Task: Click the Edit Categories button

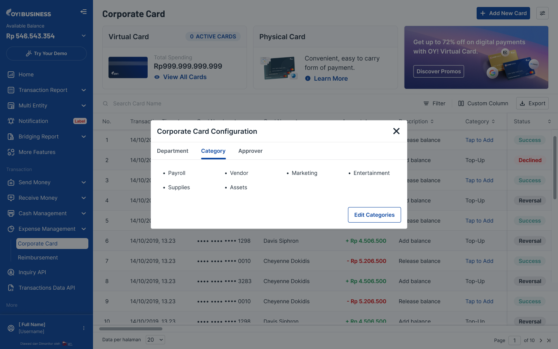Action: coord(374,215)
